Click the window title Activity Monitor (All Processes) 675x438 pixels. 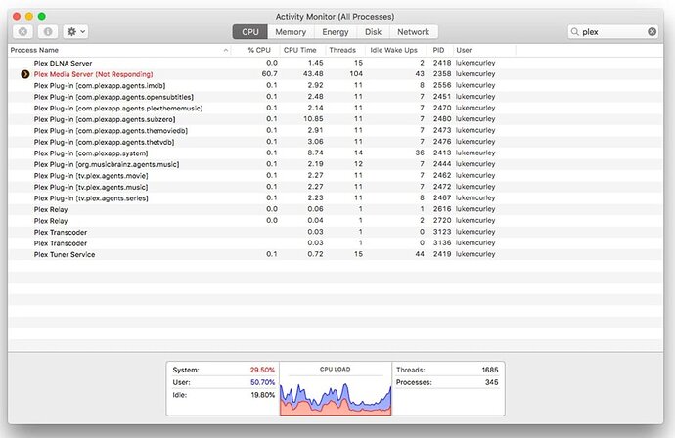tap(335, 17)
